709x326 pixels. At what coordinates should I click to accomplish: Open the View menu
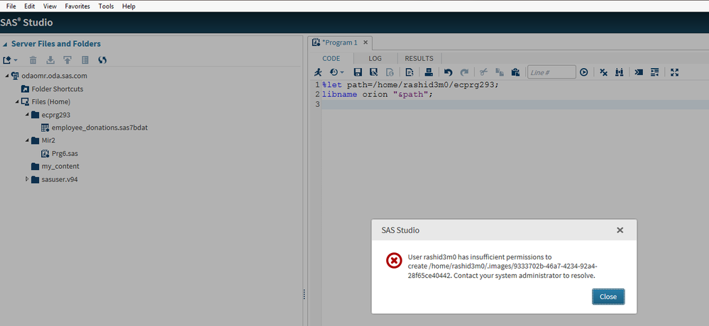click(50, 6)
